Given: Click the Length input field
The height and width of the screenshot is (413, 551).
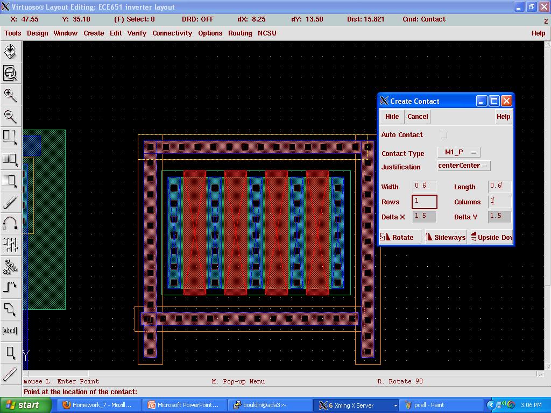Looking at the screenshot, I should pyautogui.click(x=500, y=187).
